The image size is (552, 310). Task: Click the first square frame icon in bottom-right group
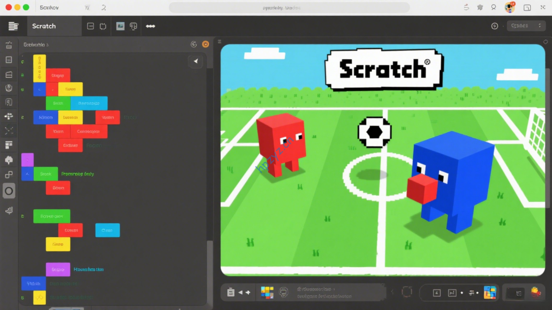[437, 293]
